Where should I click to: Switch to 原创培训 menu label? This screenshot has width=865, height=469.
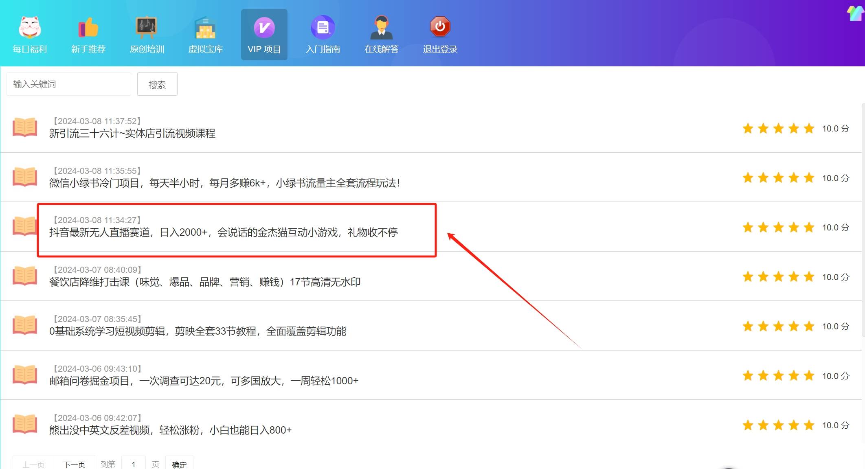pyautogui.click(x=147, y=49)
